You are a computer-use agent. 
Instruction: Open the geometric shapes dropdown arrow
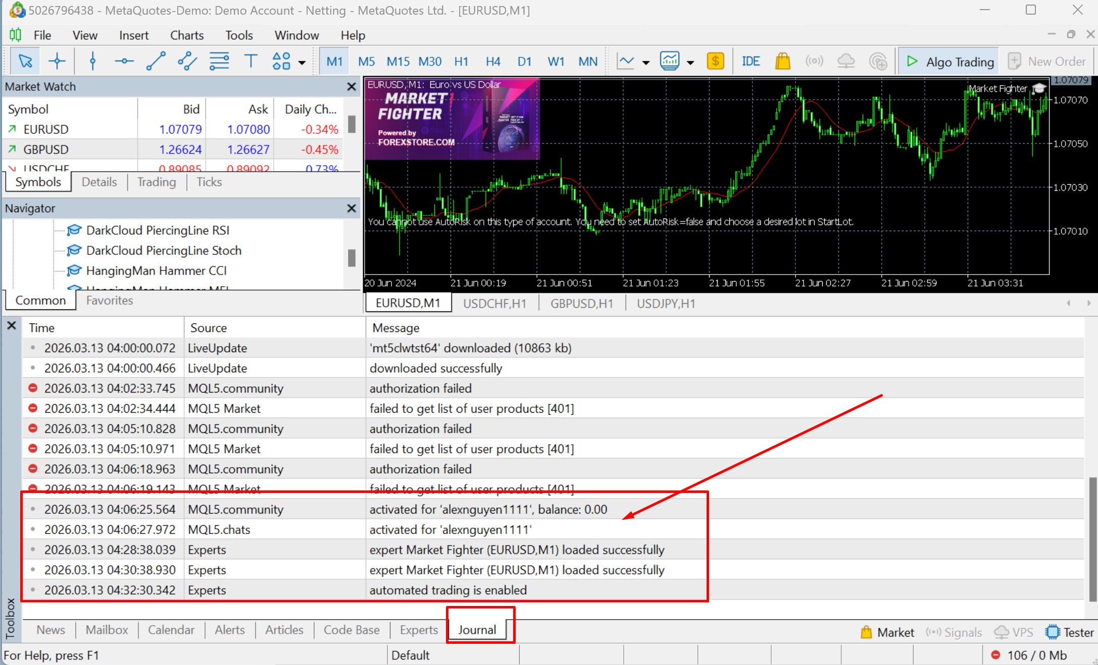coord(302,63)
